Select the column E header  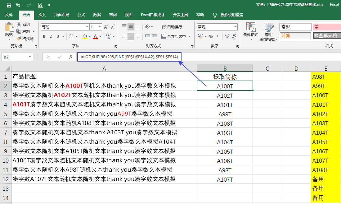coord(325,69)
